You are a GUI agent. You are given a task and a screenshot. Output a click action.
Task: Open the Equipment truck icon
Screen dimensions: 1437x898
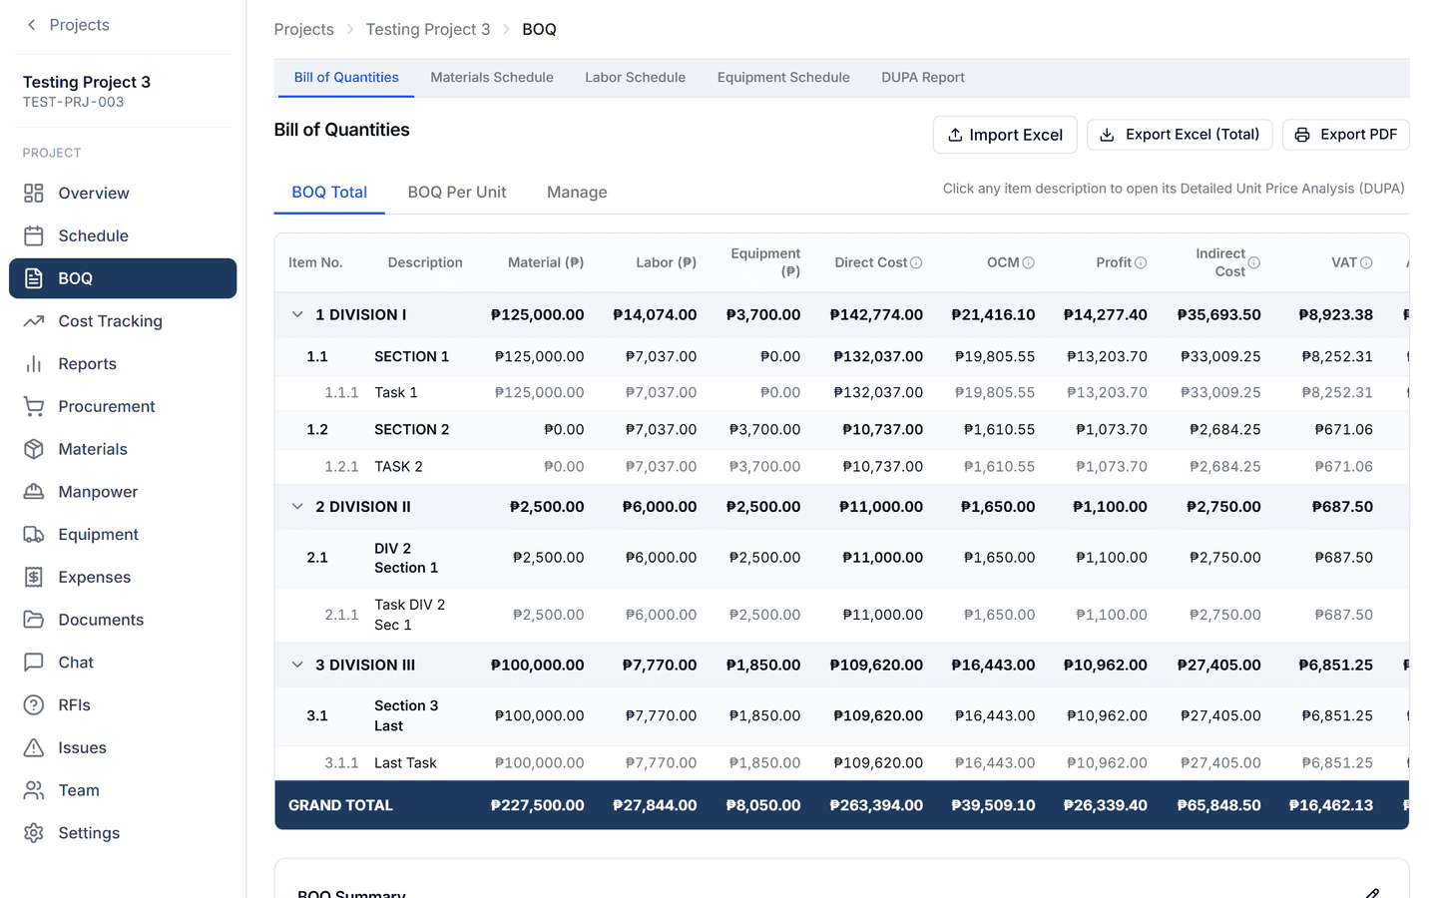click(x=34, y=535)
